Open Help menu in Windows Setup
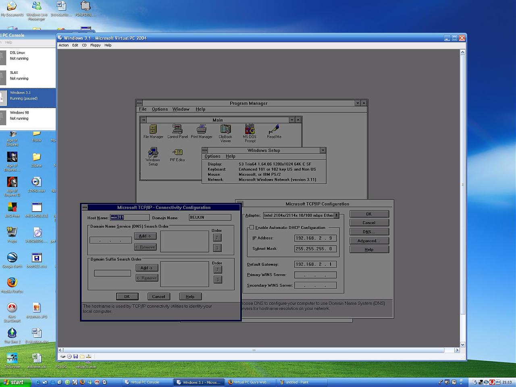516x387 pixels. pos(231,156)
